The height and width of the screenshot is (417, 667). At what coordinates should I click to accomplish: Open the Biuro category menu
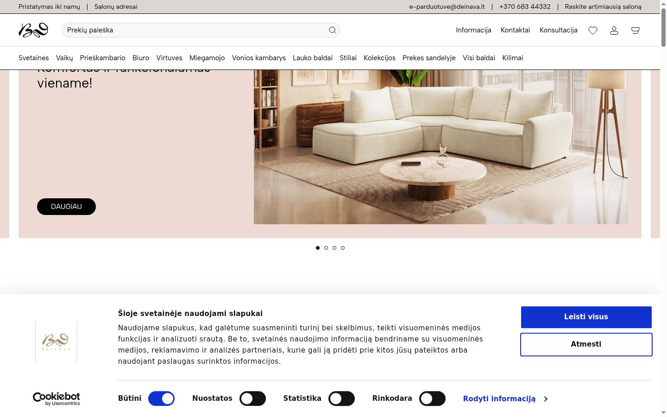141,58
